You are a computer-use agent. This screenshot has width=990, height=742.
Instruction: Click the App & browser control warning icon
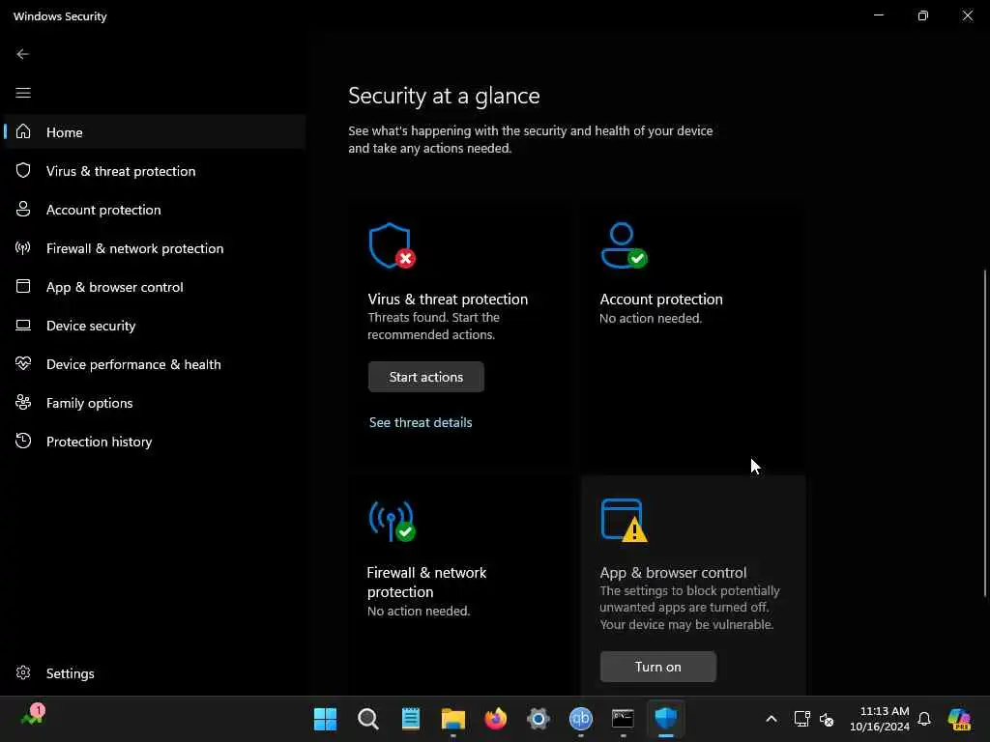tap(624, 521)
